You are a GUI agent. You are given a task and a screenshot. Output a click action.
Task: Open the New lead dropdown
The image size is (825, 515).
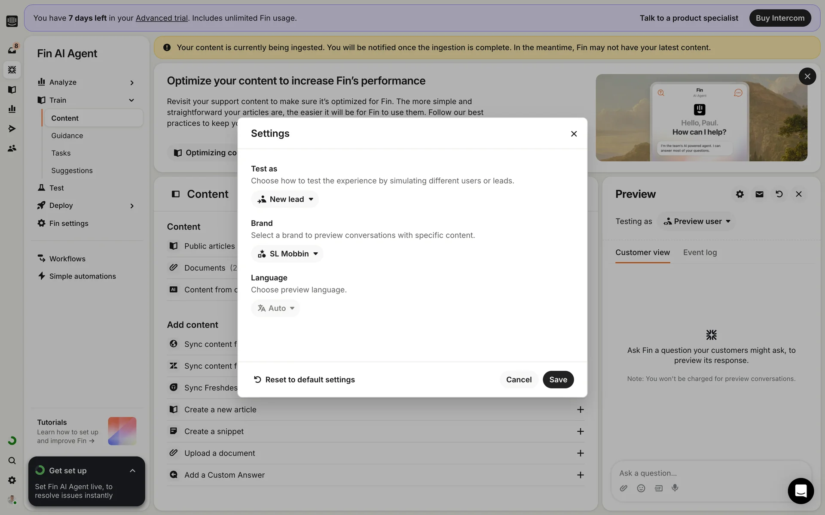285,199
